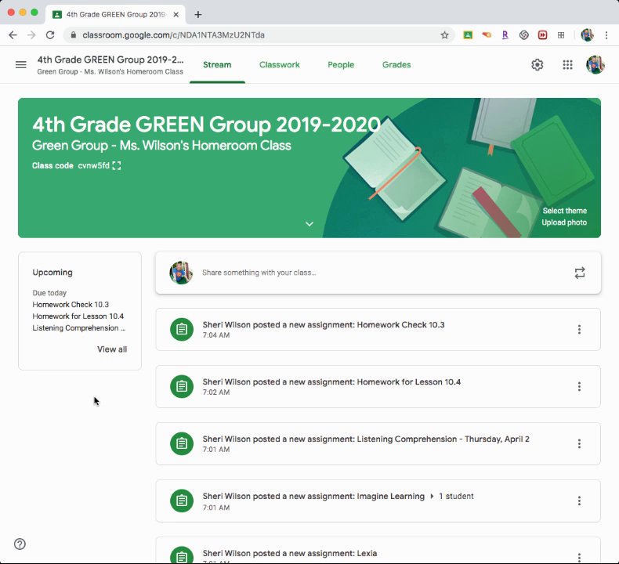The image size is (619, 564).
Task: Click the 7:02 AM timestamp
Action: point(216,392)
